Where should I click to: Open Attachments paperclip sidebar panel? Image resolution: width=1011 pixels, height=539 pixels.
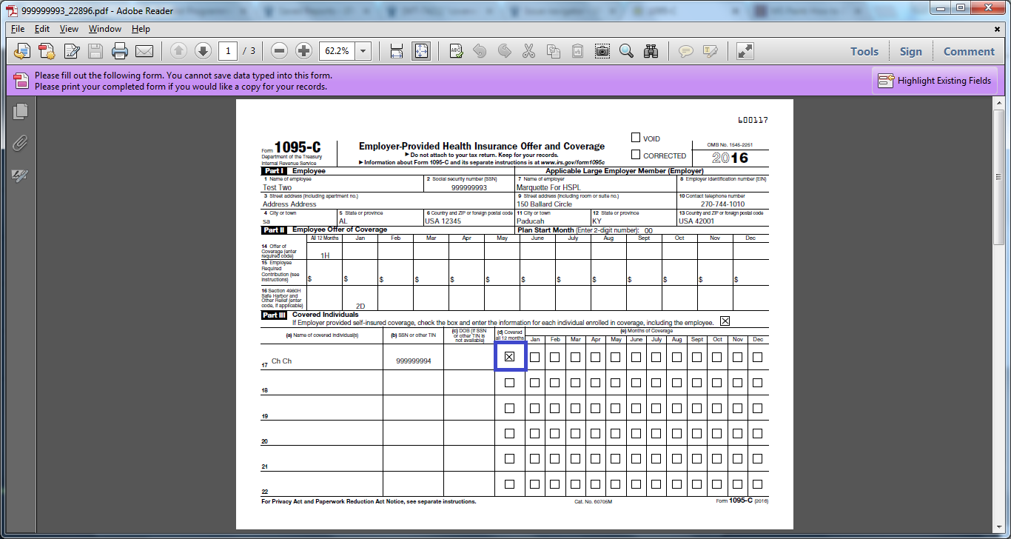click(20, 144)
